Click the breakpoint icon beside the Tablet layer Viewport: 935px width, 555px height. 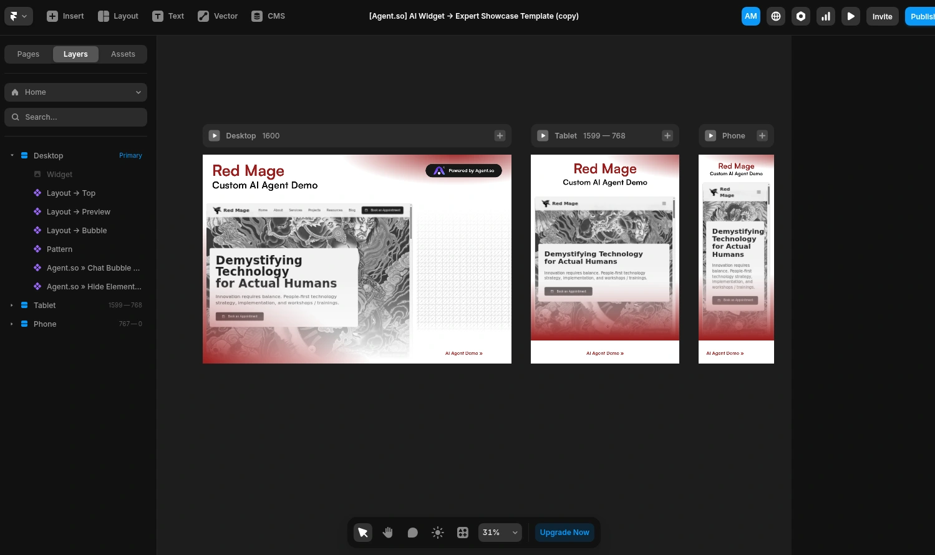24,305
